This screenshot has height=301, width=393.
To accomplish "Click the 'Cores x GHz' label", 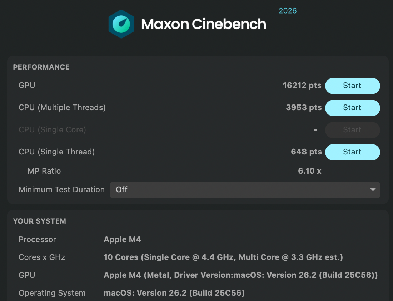I will coord(42,257).
